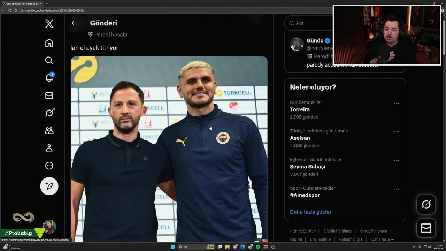Screen dimensions: 446x251
Task: Click the post text 'lan el ayak titriyor'
Action: 94,48
